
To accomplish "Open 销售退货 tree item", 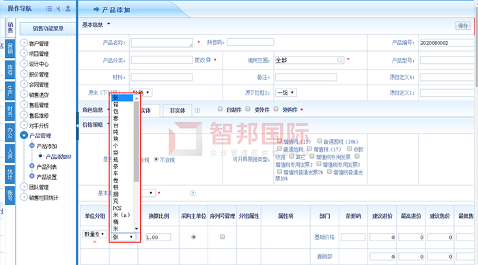I will click(39, 95).
